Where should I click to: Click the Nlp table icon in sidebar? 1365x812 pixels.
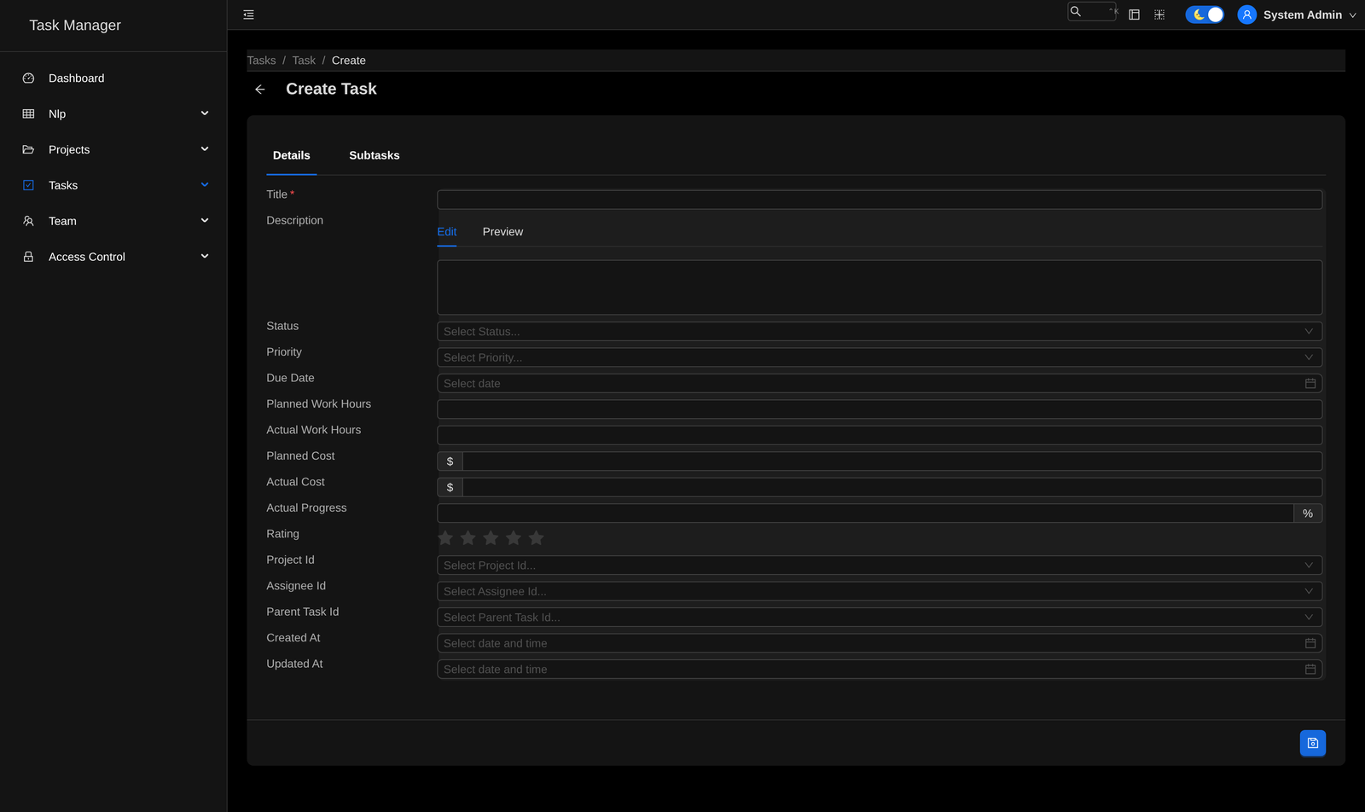[x=28, y=114]
